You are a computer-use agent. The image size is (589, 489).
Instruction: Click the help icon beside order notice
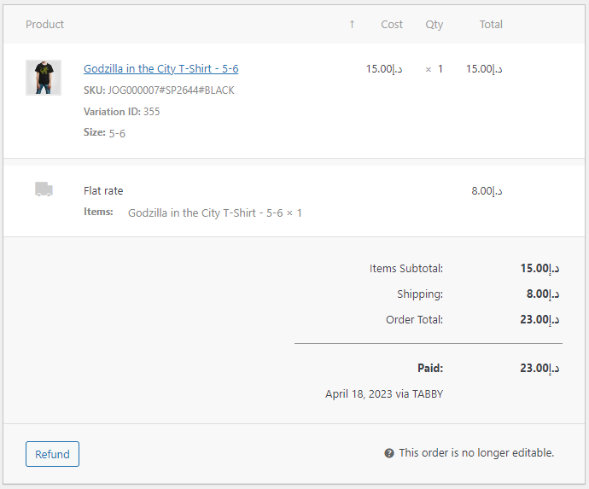click(x=389, y=453)
